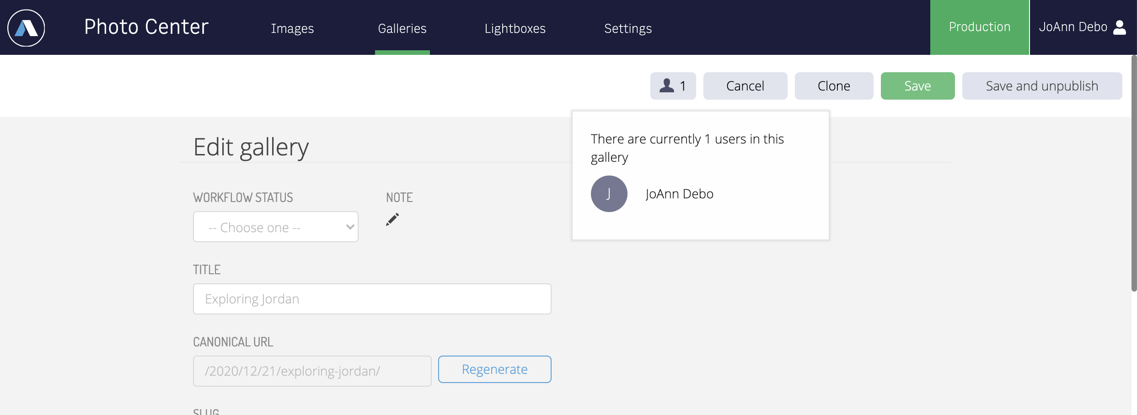Click Save and unpublish
The width and height of the screenshot is (1137, 415).
click(1042, 86)
